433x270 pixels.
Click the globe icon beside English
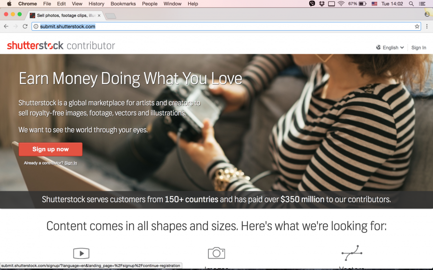[378, 48]
